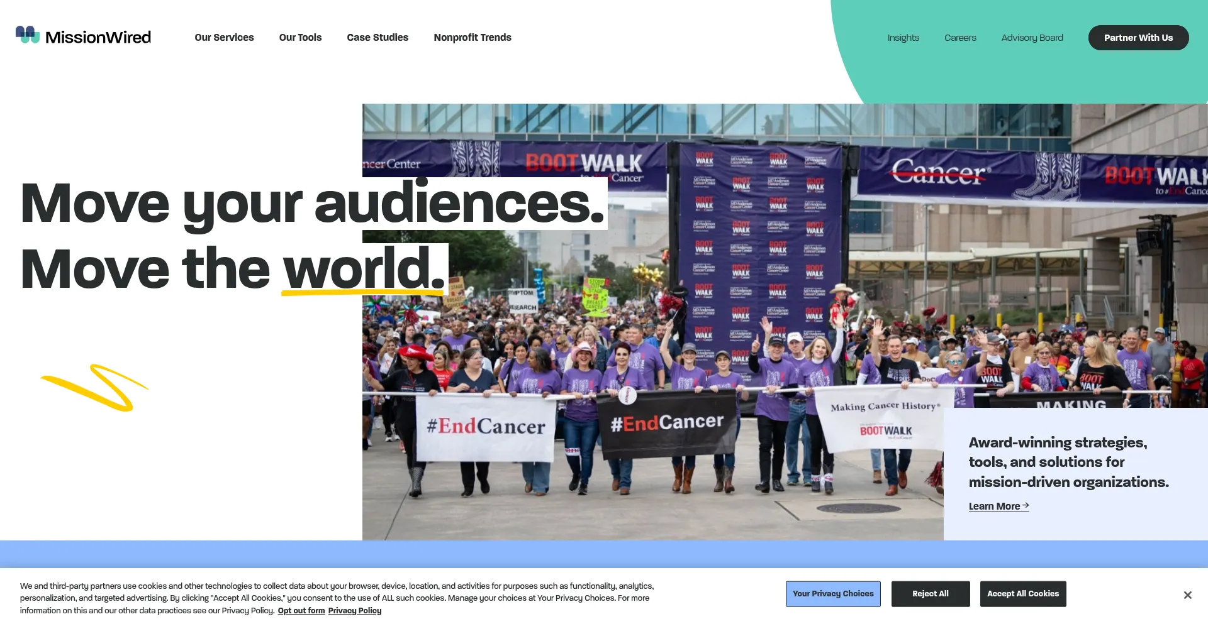Click the light blue divider band
1208x624 pixels.
(x=189, y=553)
